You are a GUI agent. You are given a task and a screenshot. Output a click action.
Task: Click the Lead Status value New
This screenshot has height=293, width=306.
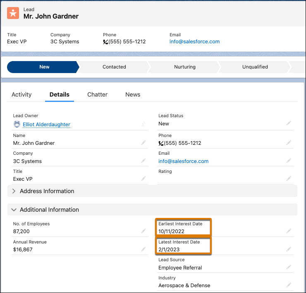(x=164, y=124)
